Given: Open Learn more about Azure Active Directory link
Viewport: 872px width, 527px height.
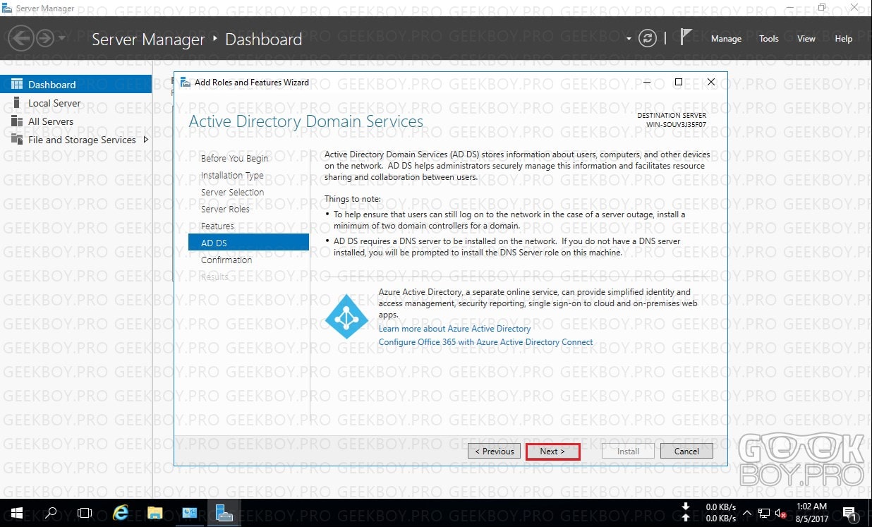Looking at the screenshot, I should pyautogui.click(x=454, y=329).
